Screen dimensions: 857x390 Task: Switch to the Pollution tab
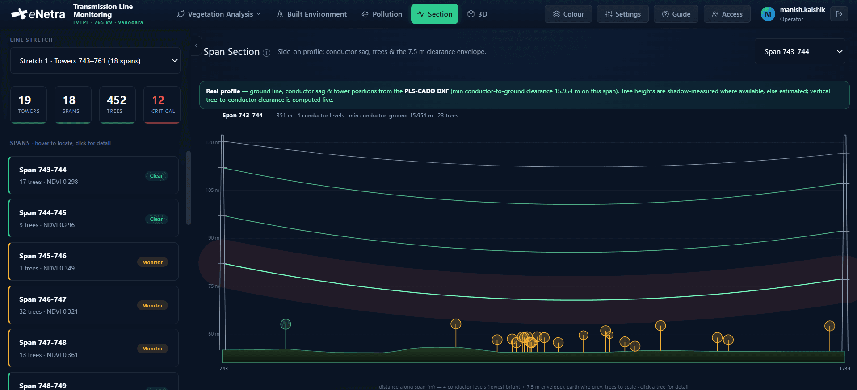382,14
